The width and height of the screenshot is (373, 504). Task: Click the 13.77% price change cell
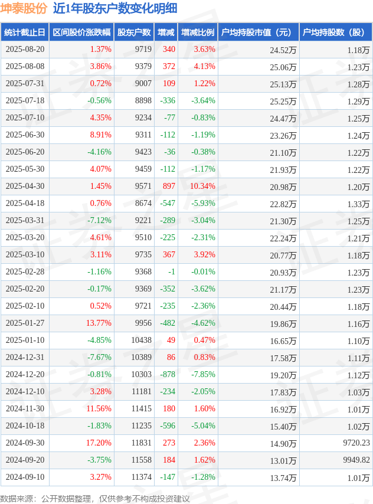click(x=99, y=323)
